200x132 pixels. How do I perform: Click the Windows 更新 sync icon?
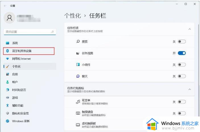coord(7,121)
